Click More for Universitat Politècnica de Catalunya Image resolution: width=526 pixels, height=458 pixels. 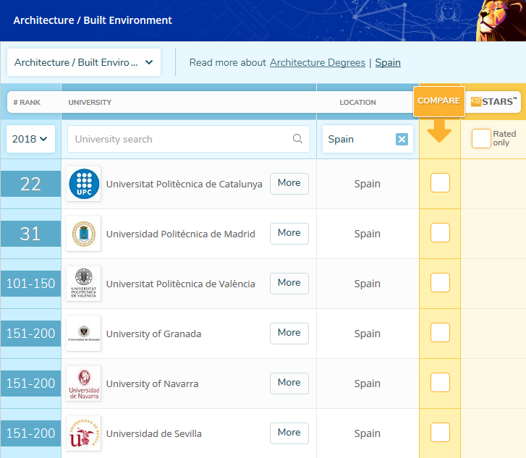coord(289,184)
